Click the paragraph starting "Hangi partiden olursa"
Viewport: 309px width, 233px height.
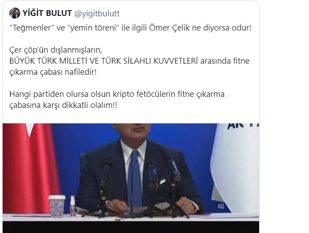coord(117,99)
